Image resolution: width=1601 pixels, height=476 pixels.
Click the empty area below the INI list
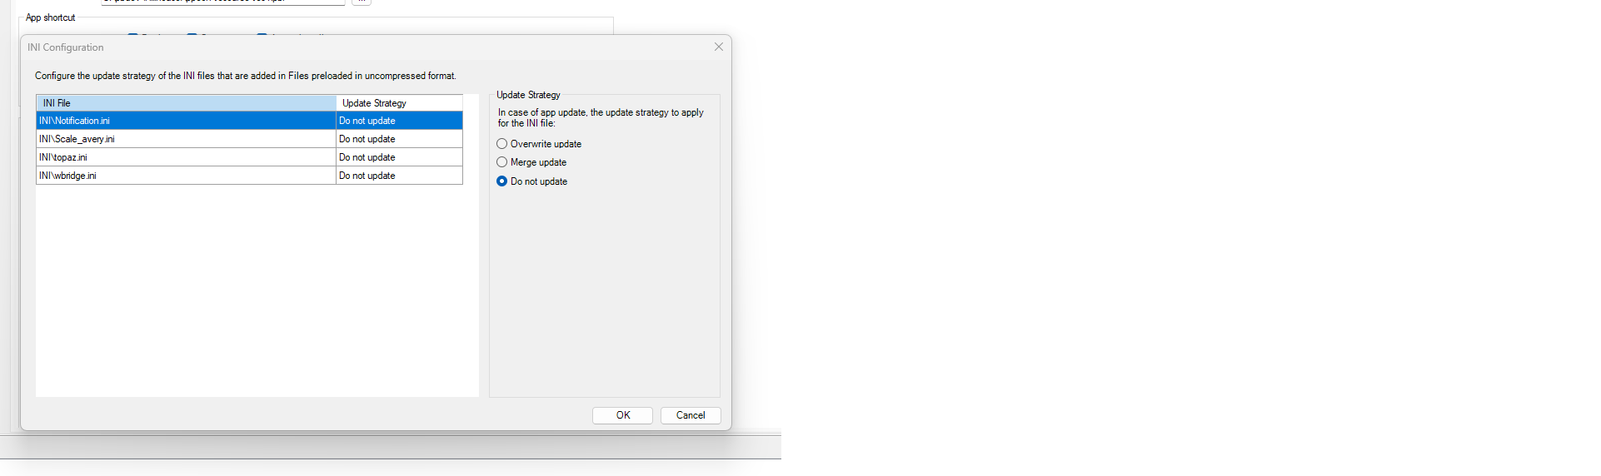(x=257, y=290)
